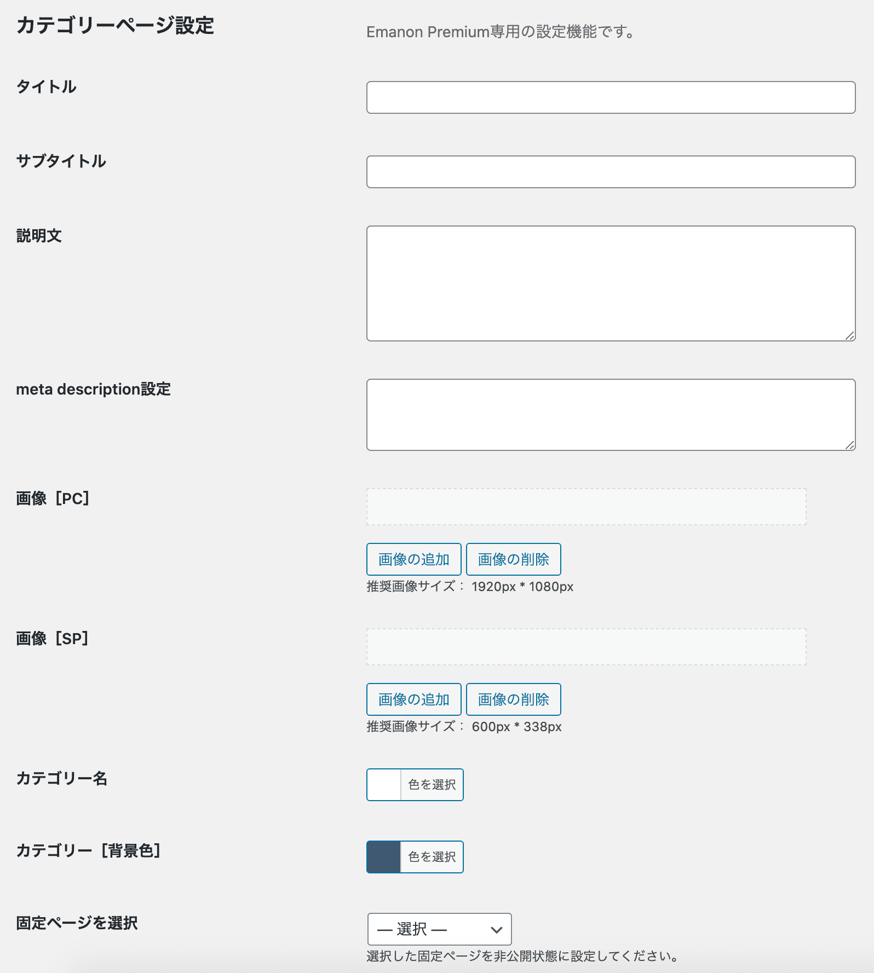Viewport: 874px width, 973px height.
Task: Click the white カテゴリー名 color swatch
Action: click(x=384, y=785)
